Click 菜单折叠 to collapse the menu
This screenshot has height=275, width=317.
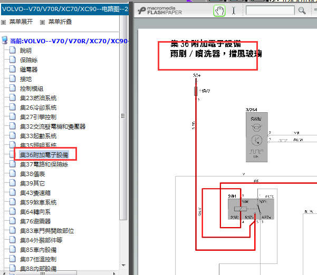coord(60,22)
